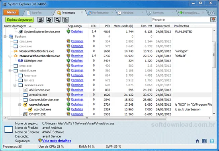219x151 pixels.
Task: Open Detalhes link for SystemExplorerService.exe
Action: (77, 31)
